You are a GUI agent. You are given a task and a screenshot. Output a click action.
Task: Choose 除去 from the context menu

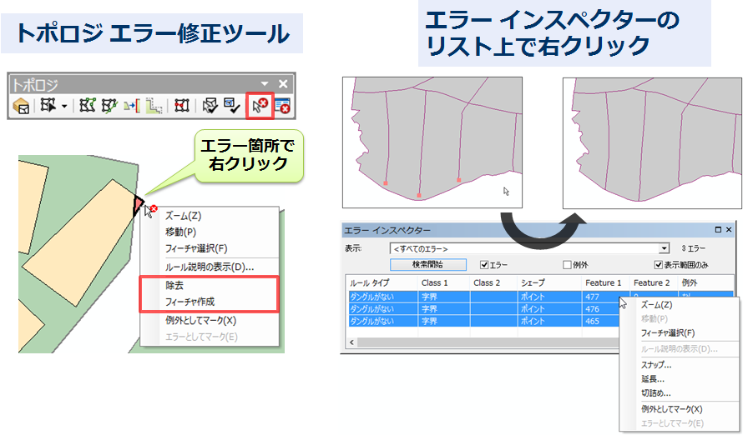[x=176, y=285]
